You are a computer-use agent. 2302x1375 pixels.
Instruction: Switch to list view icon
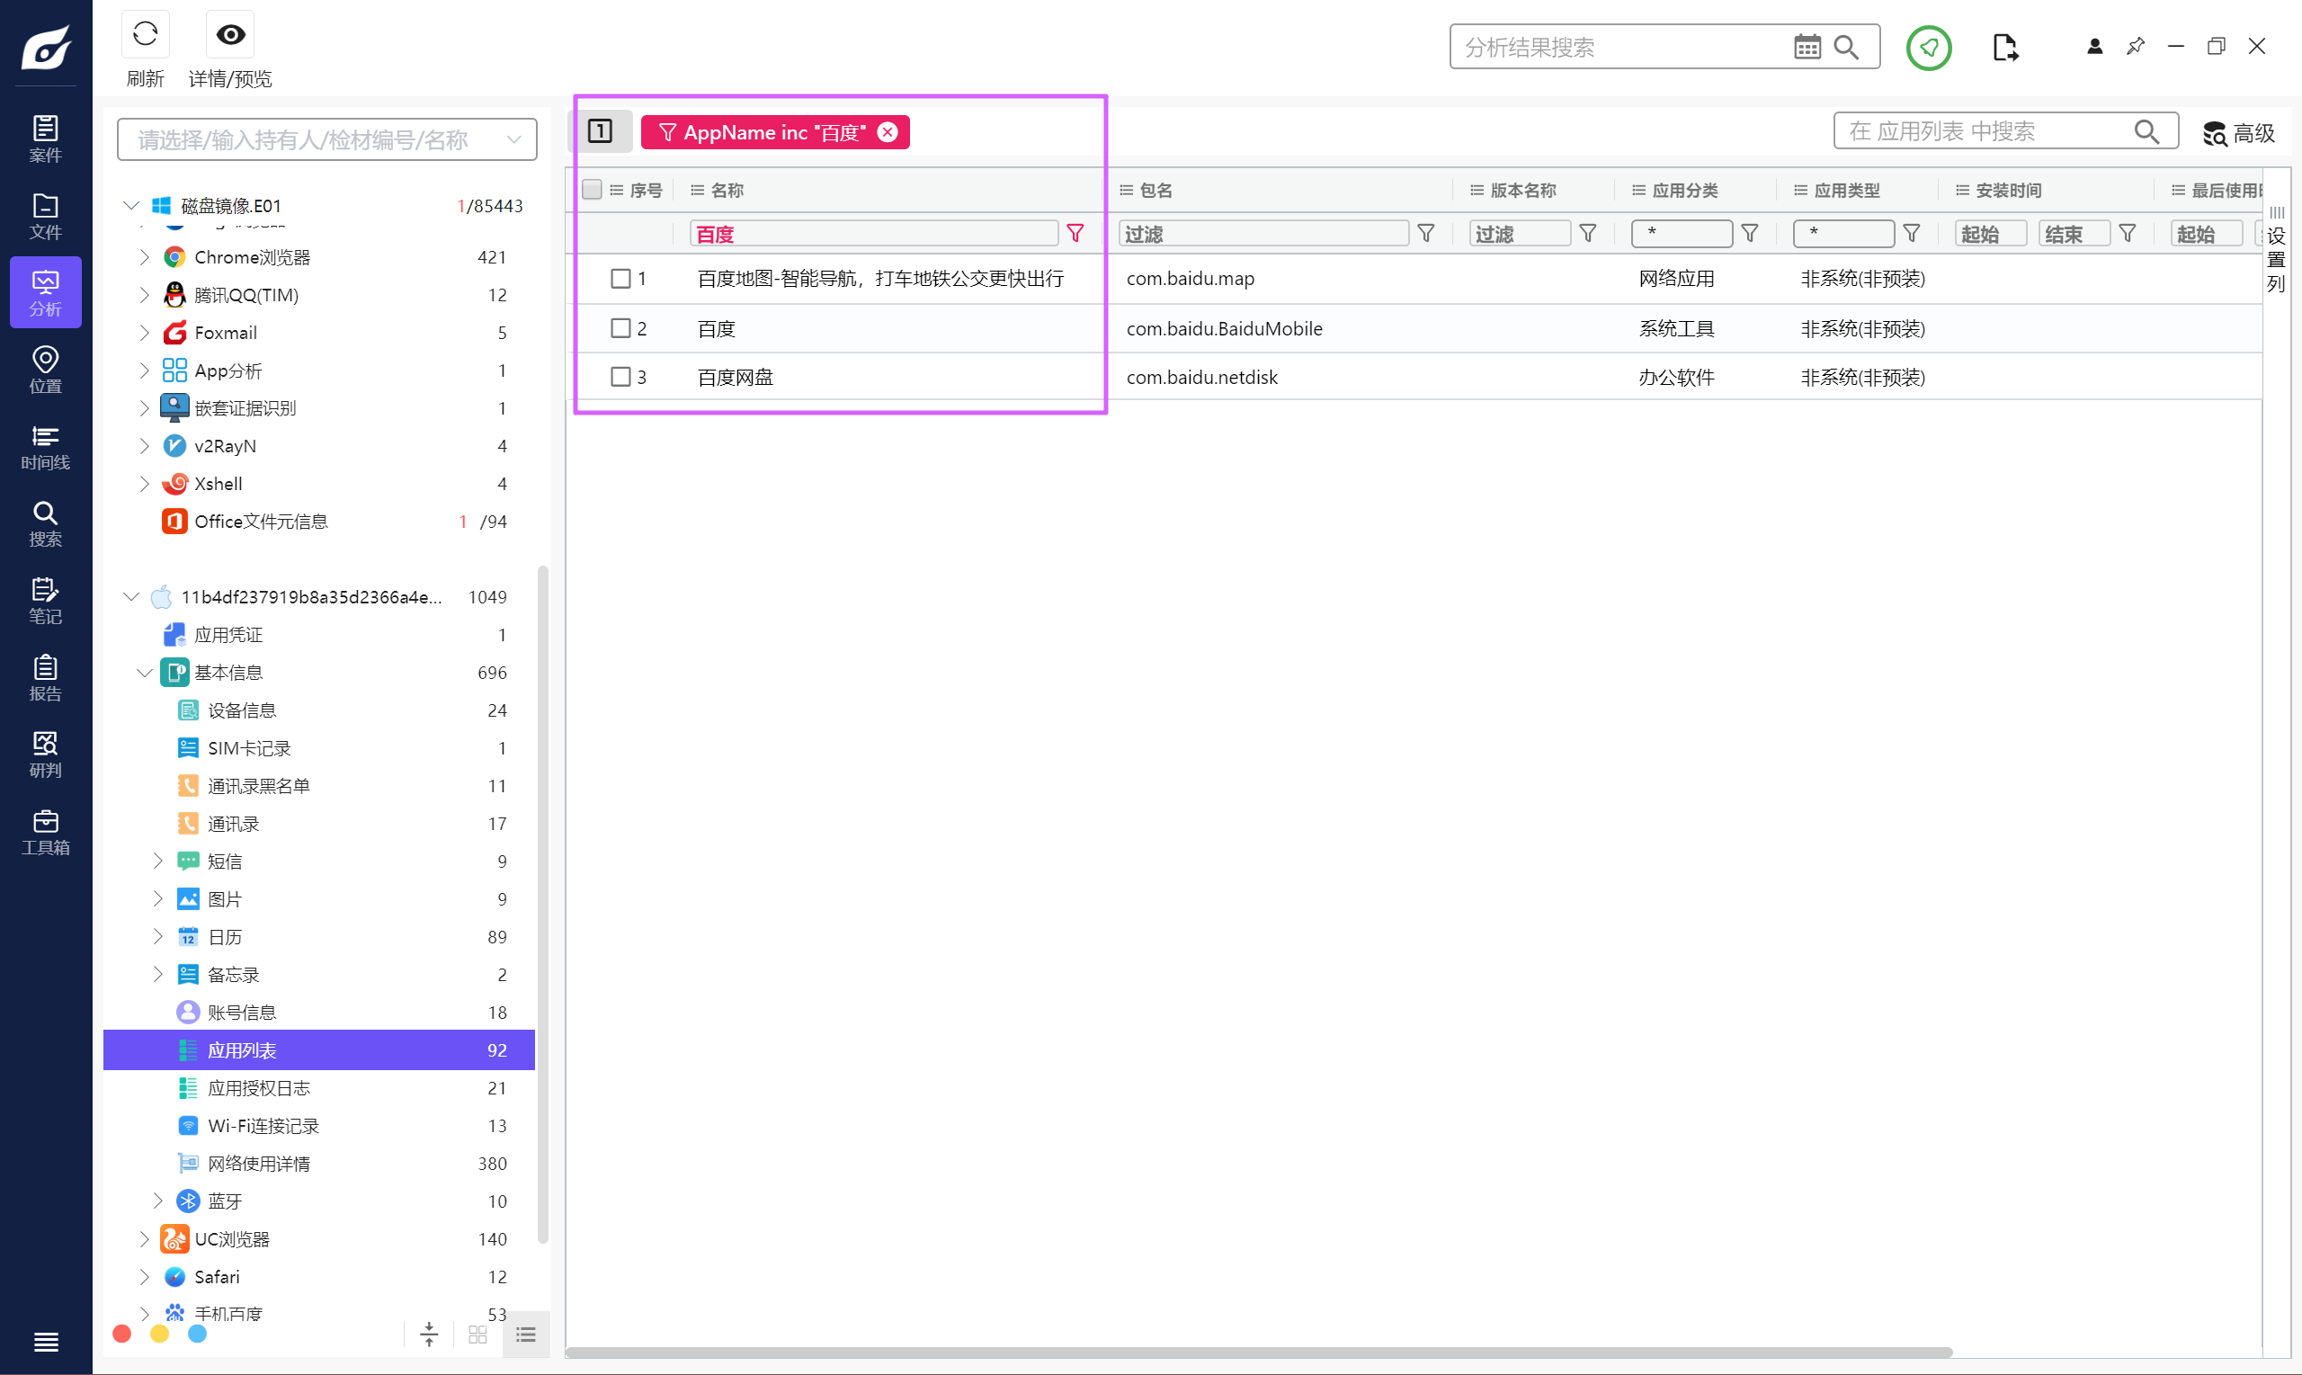pyautogui.click(x=526, y=1335)
